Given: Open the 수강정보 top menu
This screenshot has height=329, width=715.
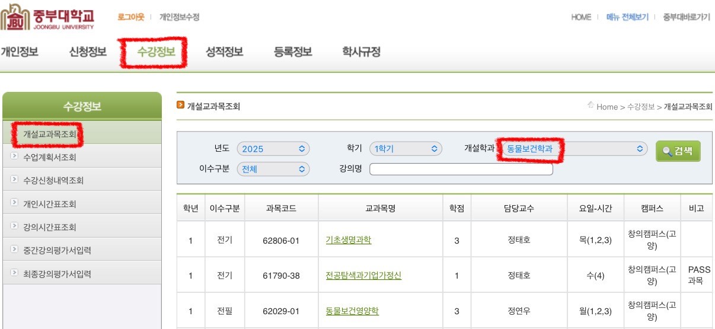Looking at the screenshot, I should 156,52.
